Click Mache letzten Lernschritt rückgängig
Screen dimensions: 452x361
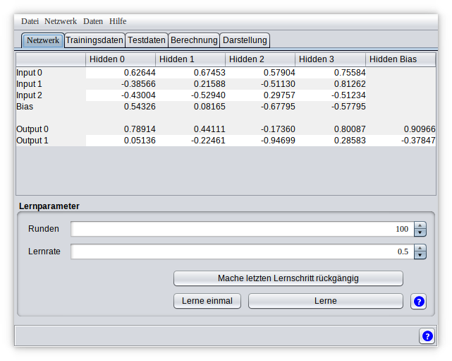coord(288,278)
